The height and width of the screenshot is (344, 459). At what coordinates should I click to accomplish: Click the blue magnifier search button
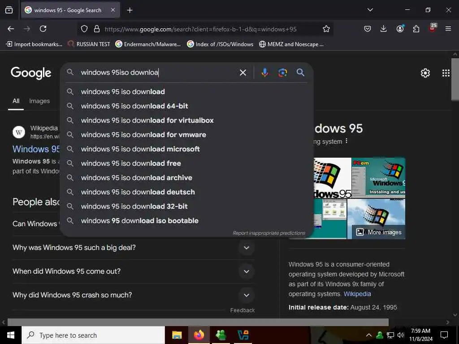pyautogui.click(x=300, y=72)
